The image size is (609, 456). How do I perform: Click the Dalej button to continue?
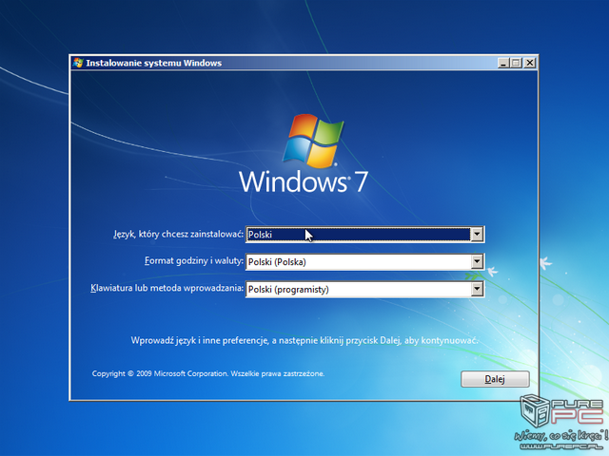click(495, 379)
